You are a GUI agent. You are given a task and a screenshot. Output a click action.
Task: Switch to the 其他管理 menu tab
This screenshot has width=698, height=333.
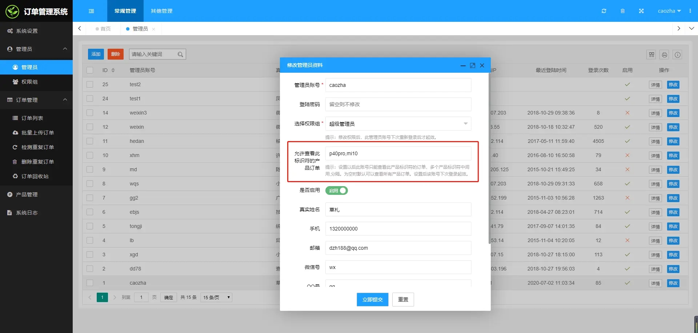tap(161, 11)
